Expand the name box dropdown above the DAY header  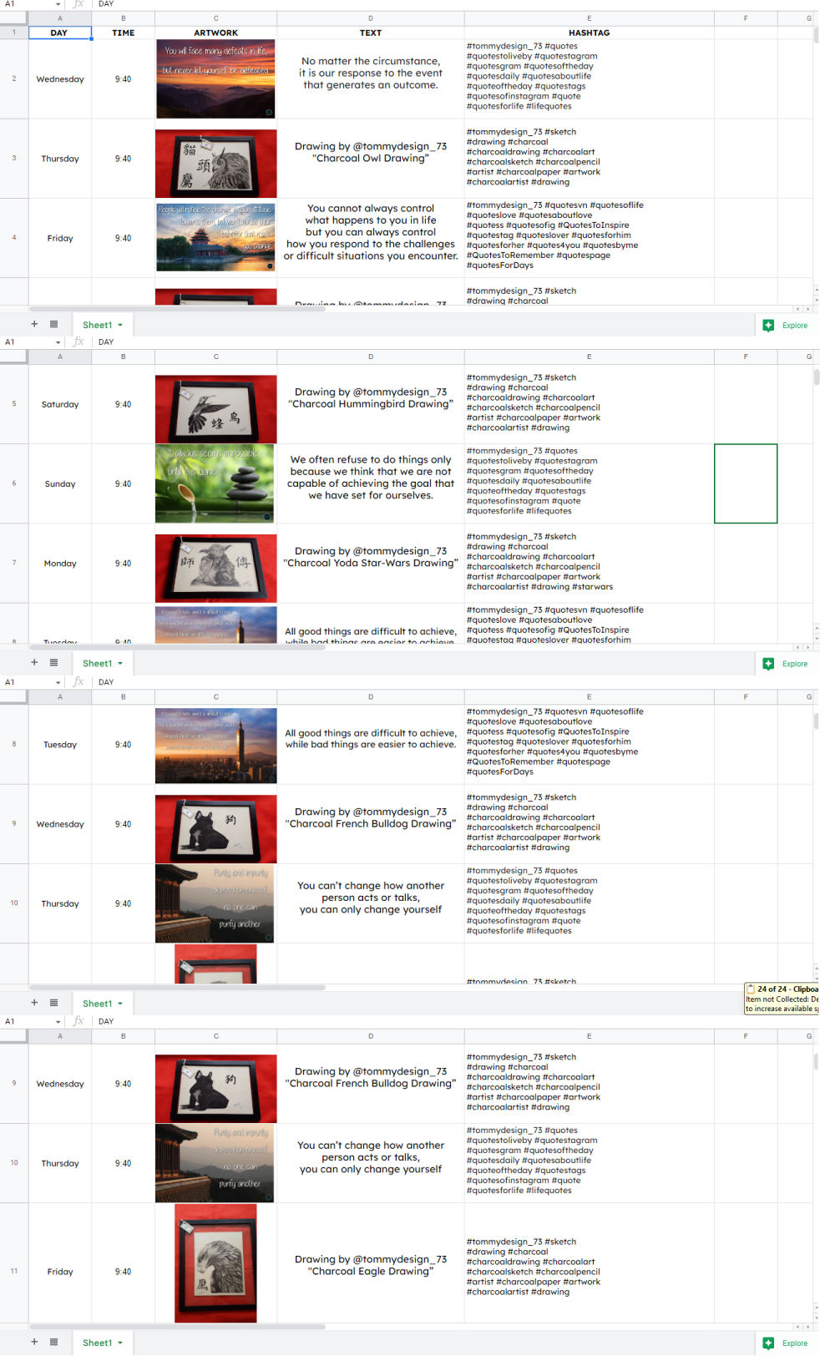pos(58,4)
